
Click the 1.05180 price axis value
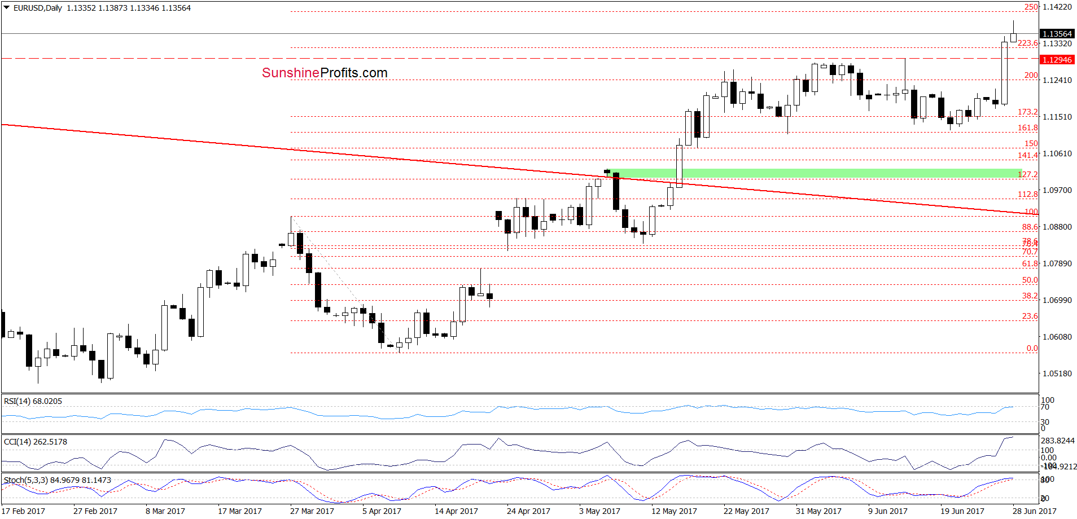coord(1057,373)
